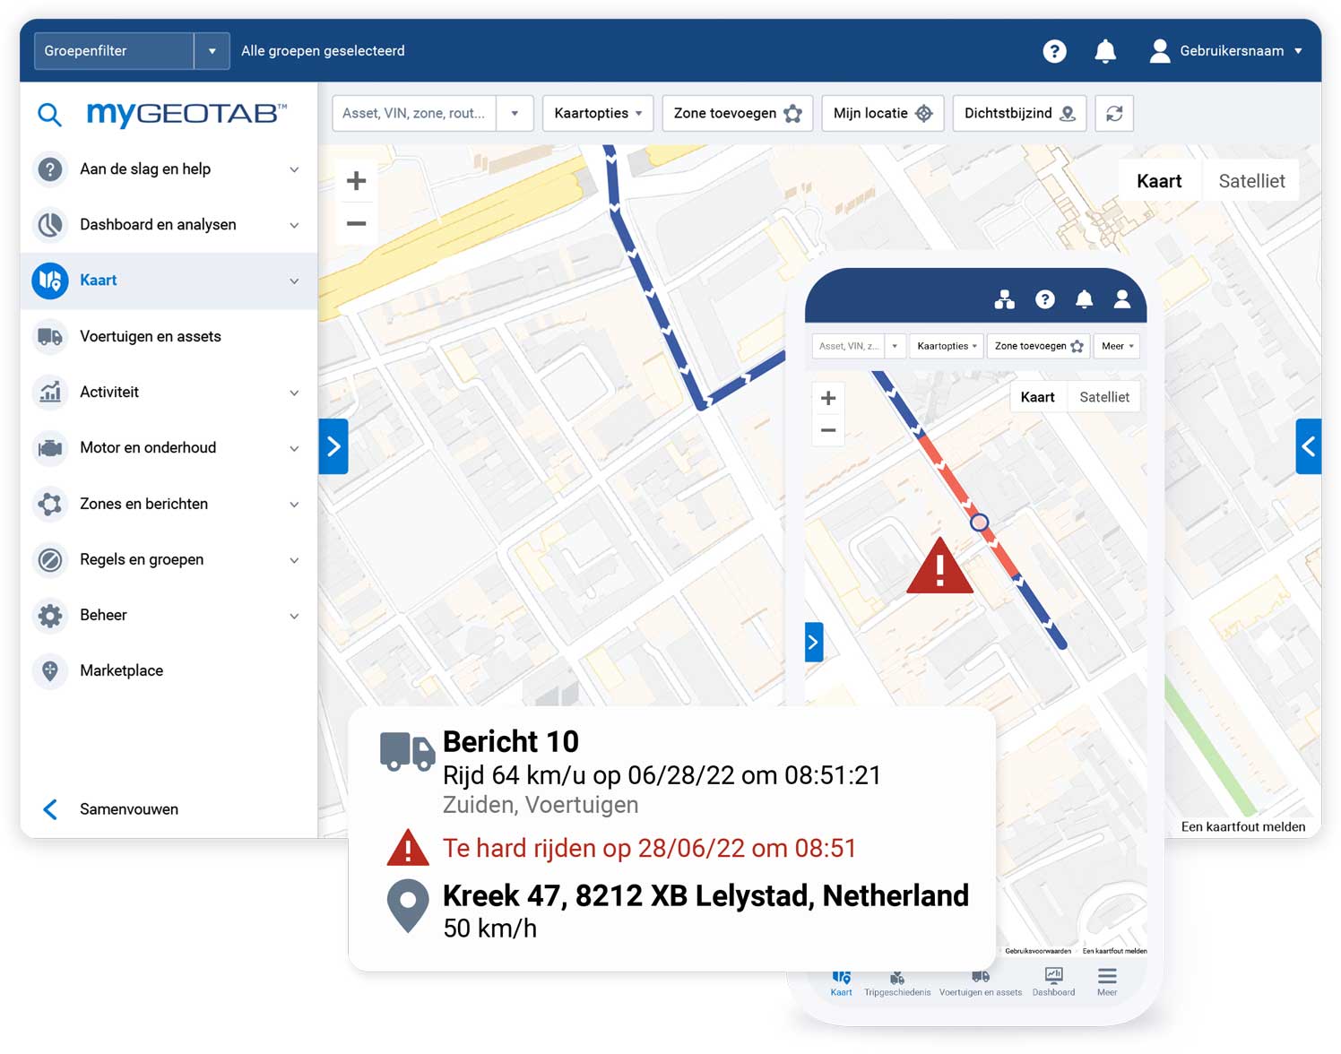This screenshot has width=1341, height=1054.
Task: Open the Groepenfilter dropdown arrow
Action: pyautogui.click(x=212, y=51)
